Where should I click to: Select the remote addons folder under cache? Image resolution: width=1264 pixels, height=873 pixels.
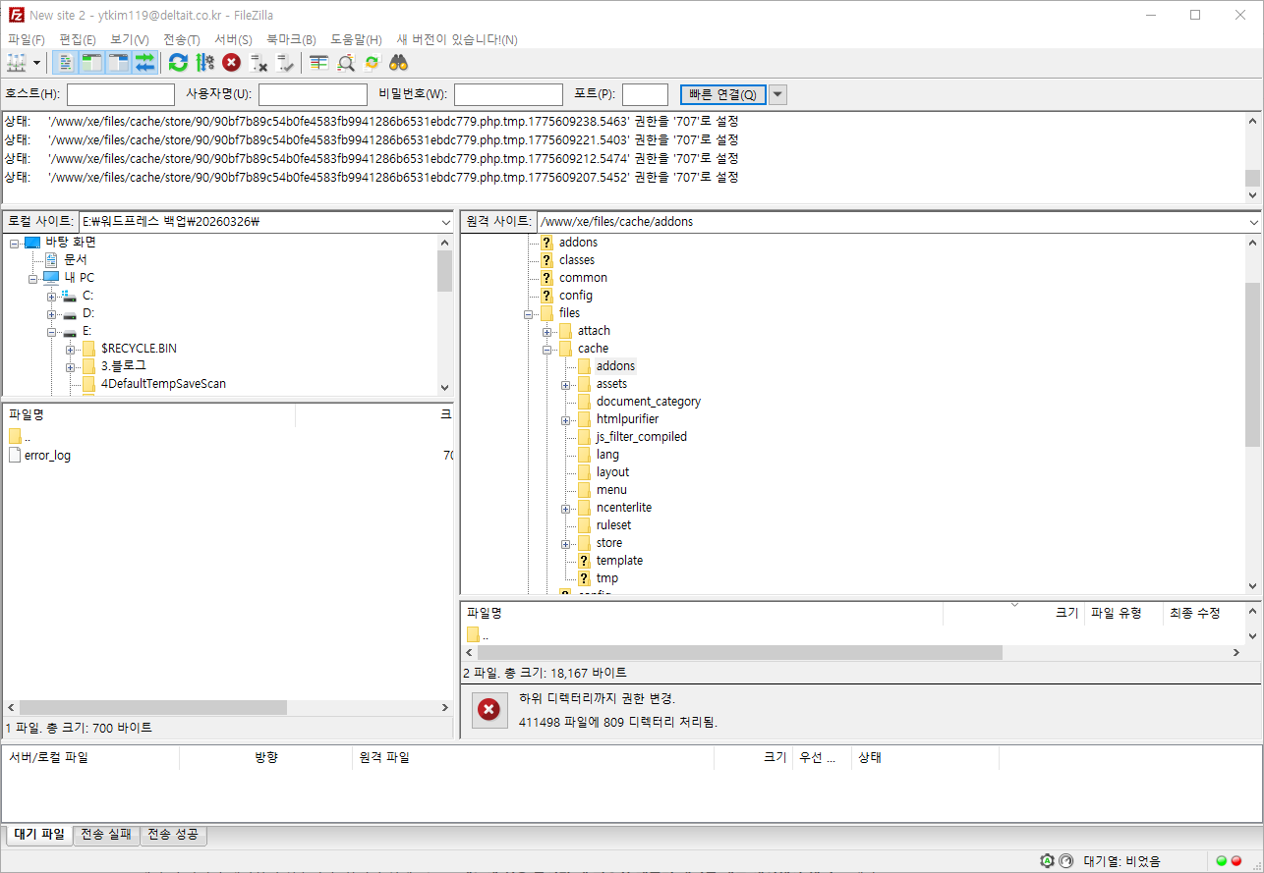coord(615,366)
